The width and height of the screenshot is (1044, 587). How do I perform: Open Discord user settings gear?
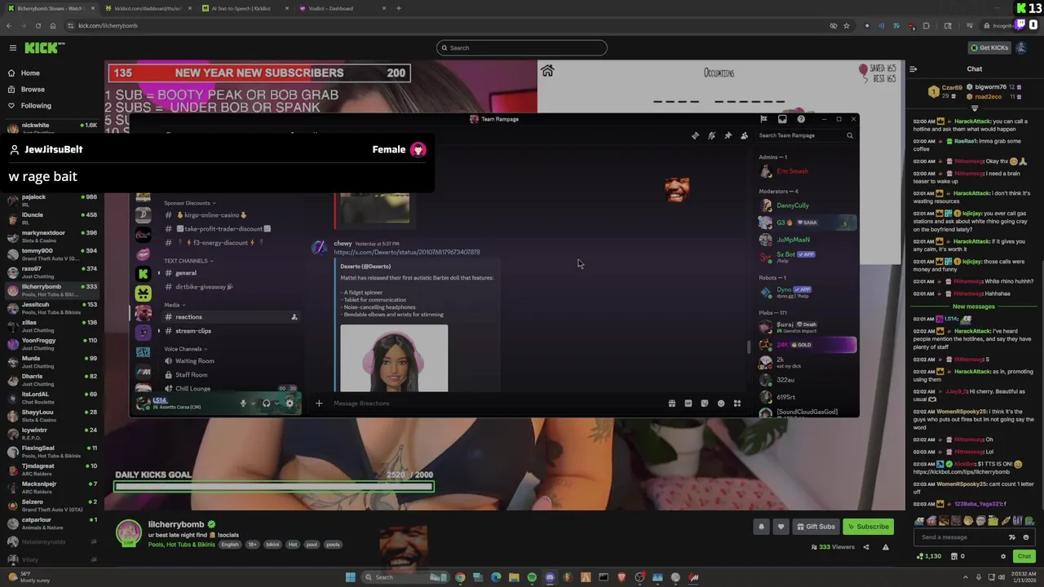290,404
